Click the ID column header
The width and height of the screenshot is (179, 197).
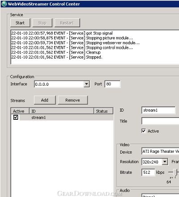[x=61, y=111]
